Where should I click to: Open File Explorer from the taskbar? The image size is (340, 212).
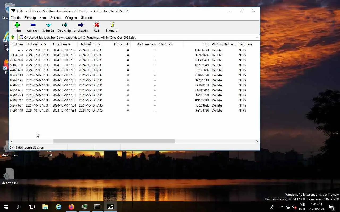(x=45, y=207)
